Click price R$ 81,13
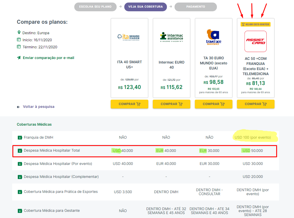The height and width of the screenshot is (218, 294). pyautogui.click(x=256, y=83)
